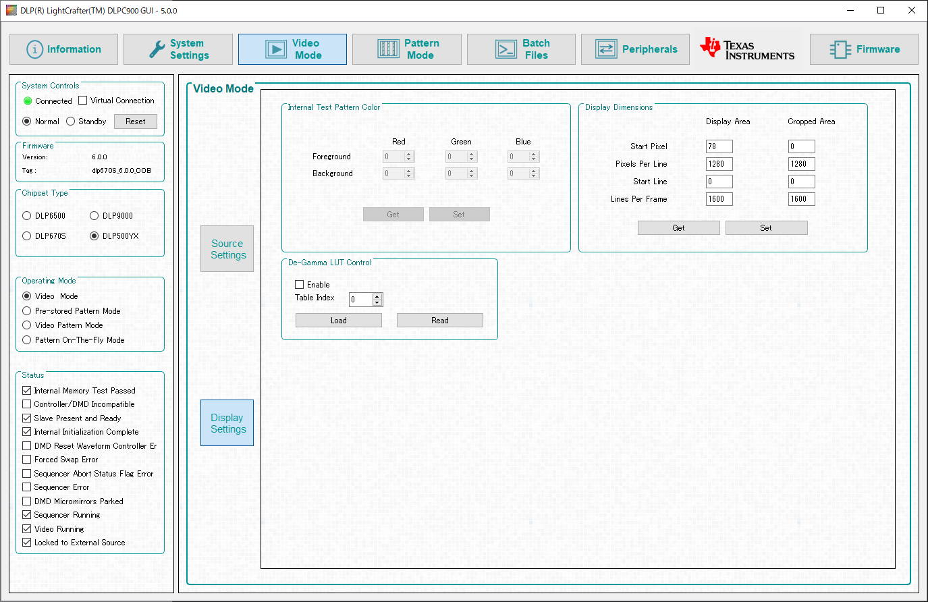Image resolution: width=928 pixels, height=602 pixels.
Task: Select Video Mode operating mode
Action: [x=27, y=296]
